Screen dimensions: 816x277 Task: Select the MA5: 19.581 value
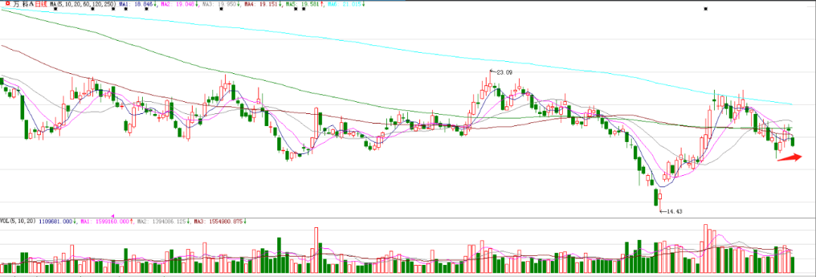tap(302, 4)
